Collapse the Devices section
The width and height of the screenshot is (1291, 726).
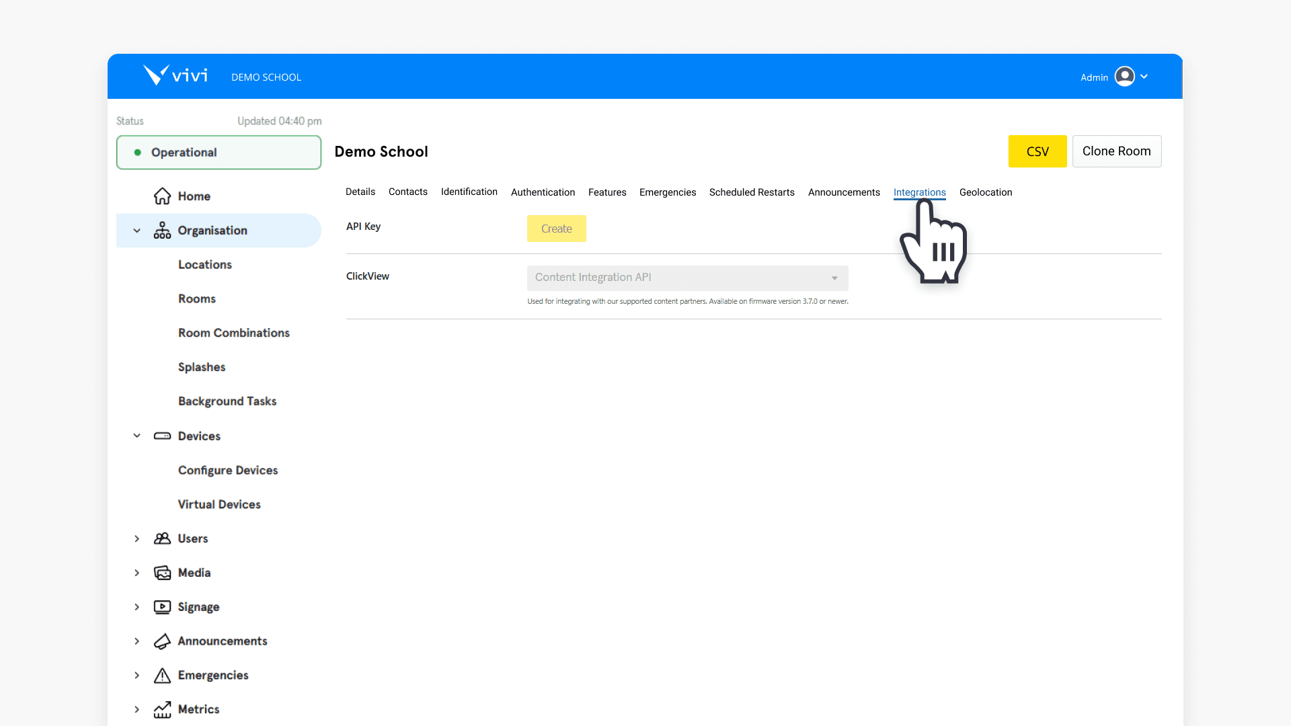coord(136,436)
